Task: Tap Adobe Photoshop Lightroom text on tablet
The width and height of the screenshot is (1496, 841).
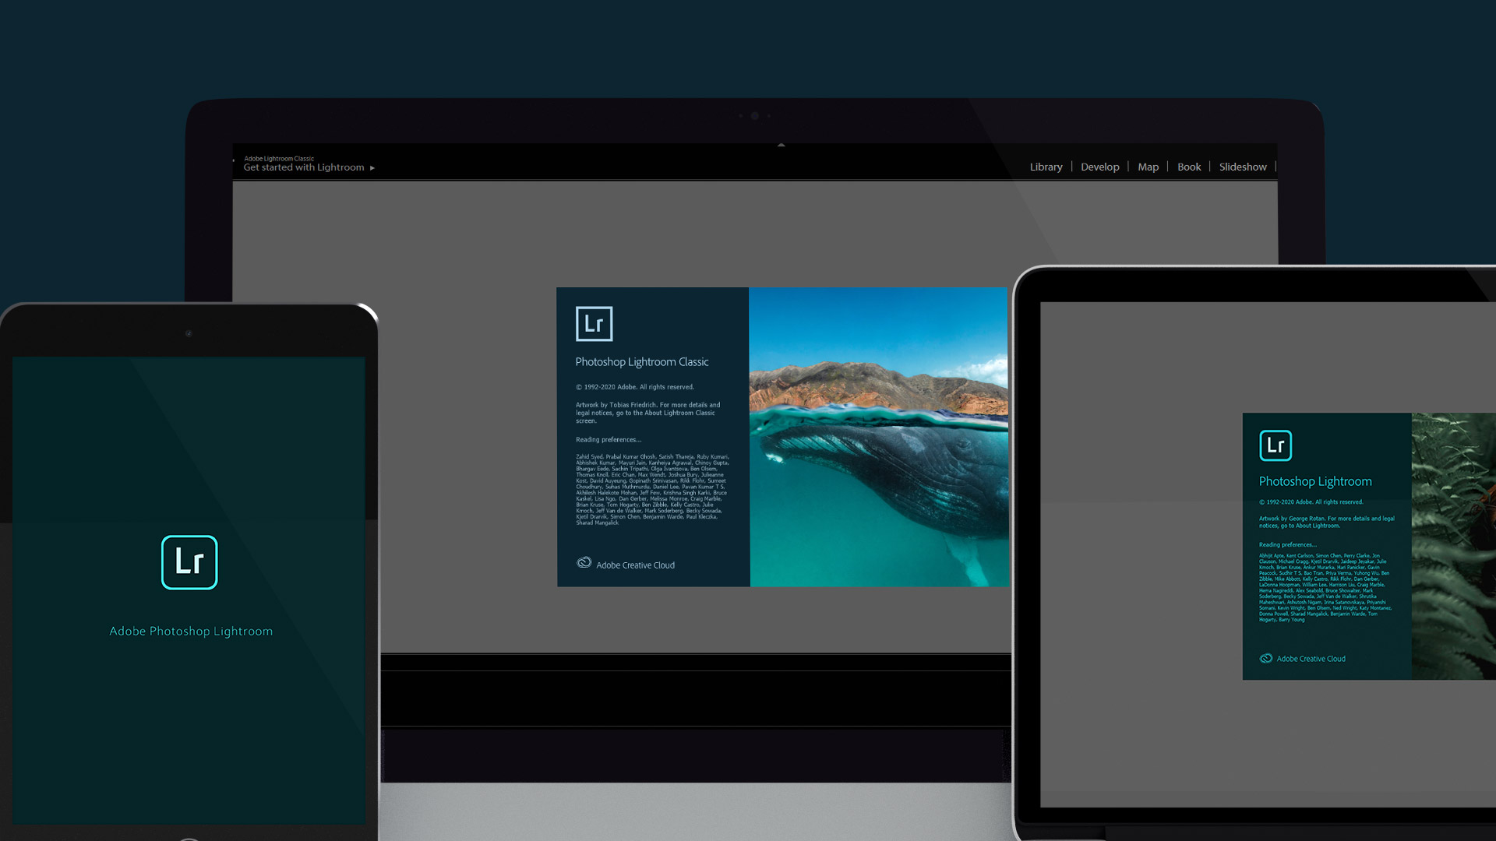Action: tap(191, 632)
